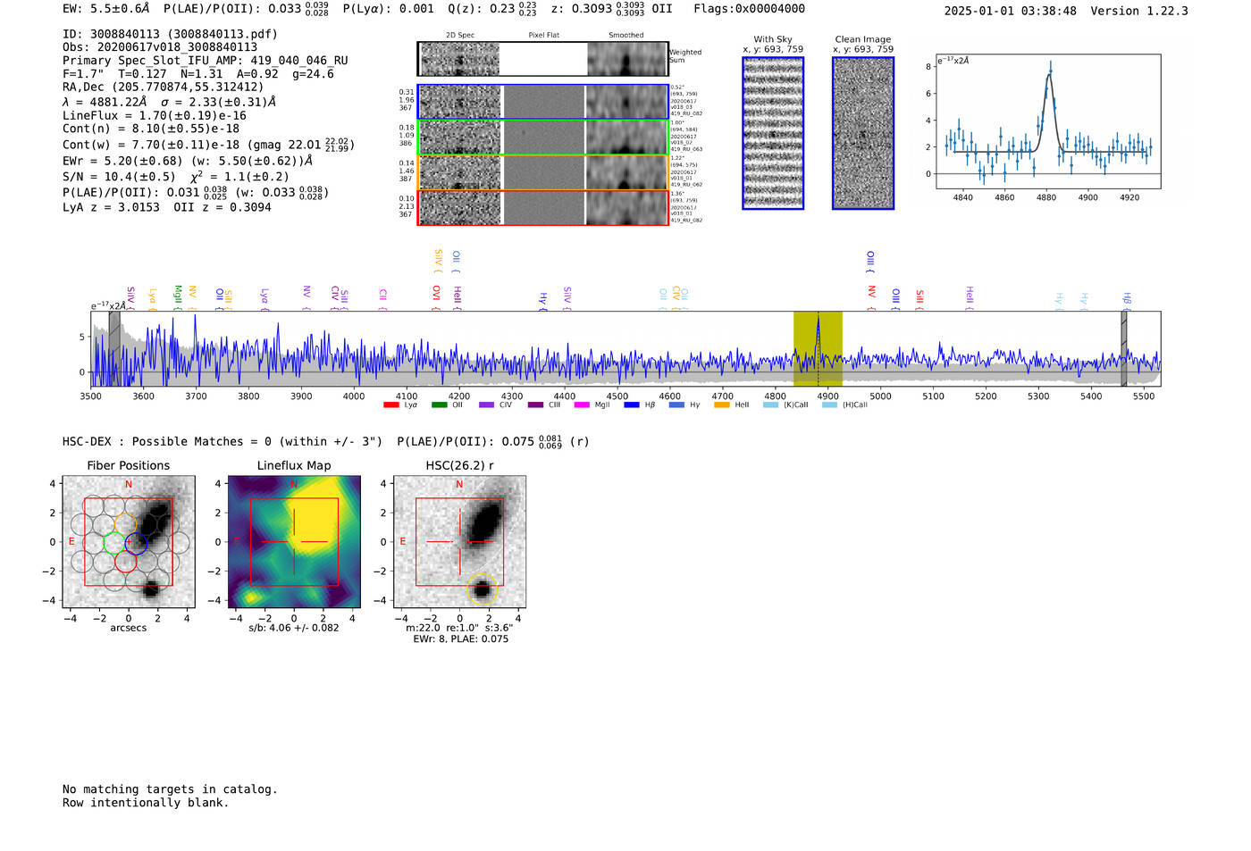Screen dimensions: 1251x851
Task: Select the green-bordered fiber spectrum row
Action: 542,138
